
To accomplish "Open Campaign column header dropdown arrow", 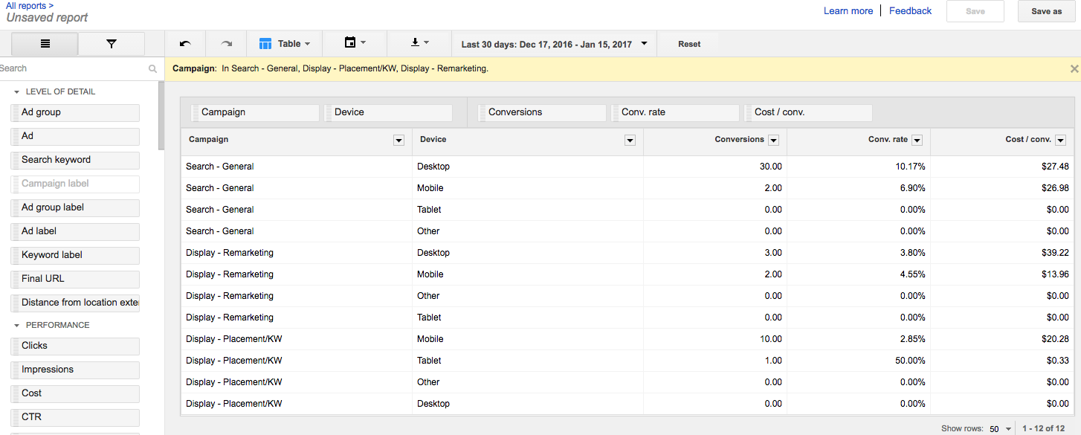I will click(x=398, y=141).
